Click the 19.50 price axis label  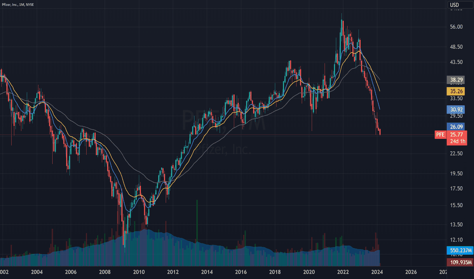(x=456, y=173)
